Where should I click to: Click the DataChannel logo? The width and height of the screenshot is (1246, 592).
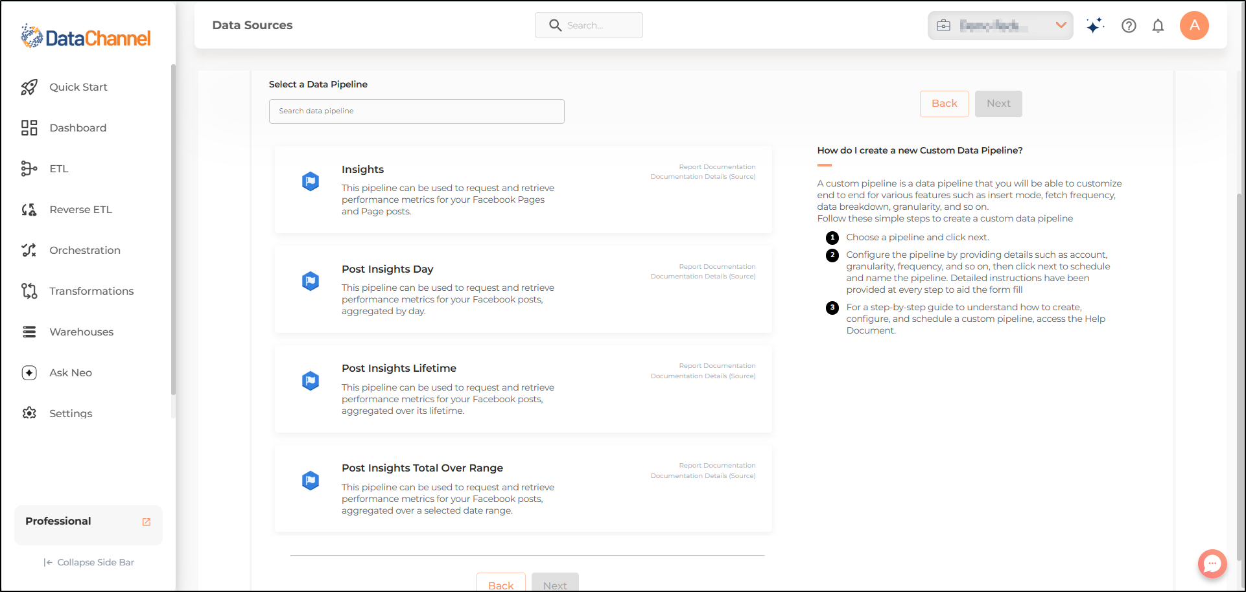pyautogui.click(x=86, y=37)
